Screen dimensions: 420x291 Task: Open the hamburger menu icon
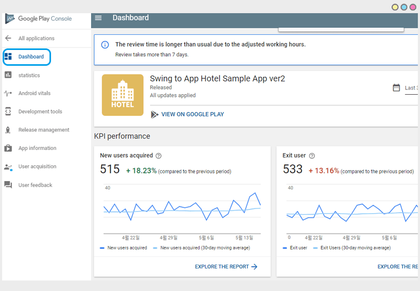pos(98,18)
